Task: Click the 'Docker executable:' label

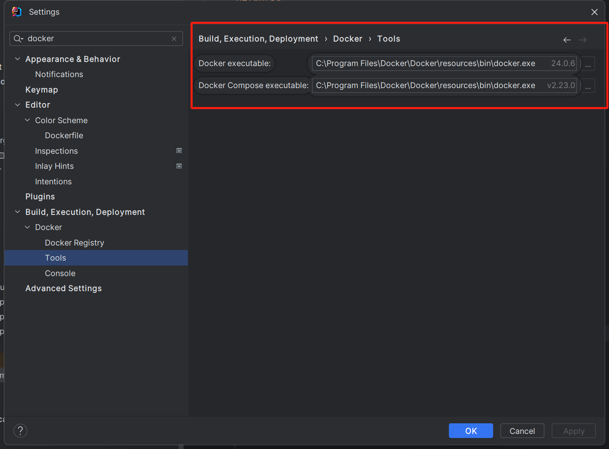Action: tap(234, 64)
